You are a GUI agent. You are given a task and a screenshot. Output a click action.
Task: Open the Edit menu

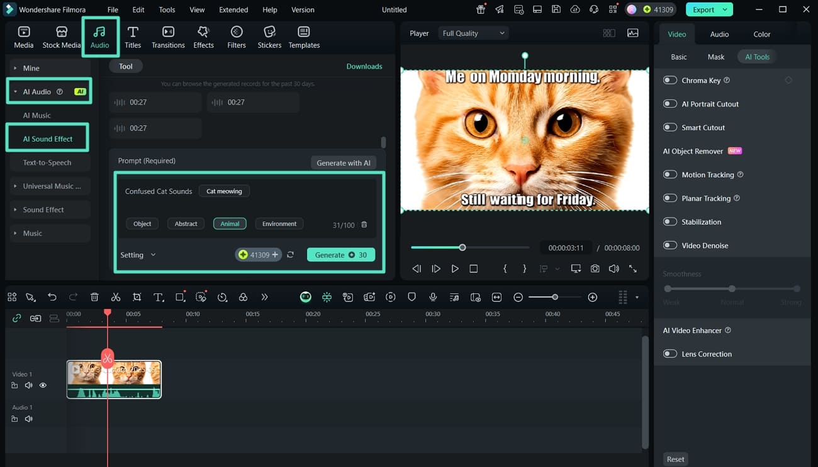coord(138,9)
